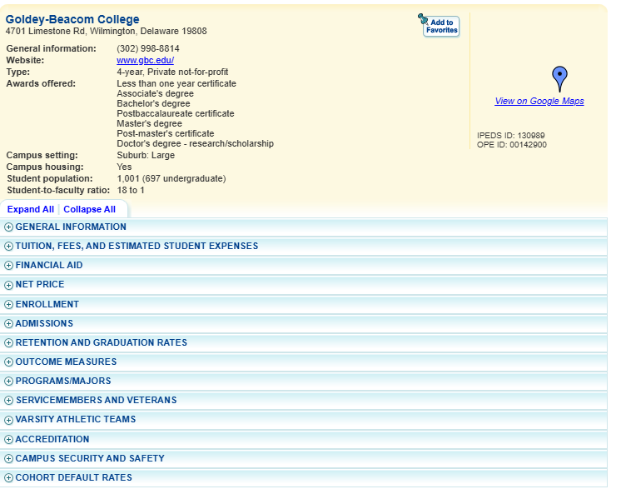621x494 pixels.
Task: Click the 'Student-to-faculty ratio:' label
Action: tap(58, 190)
